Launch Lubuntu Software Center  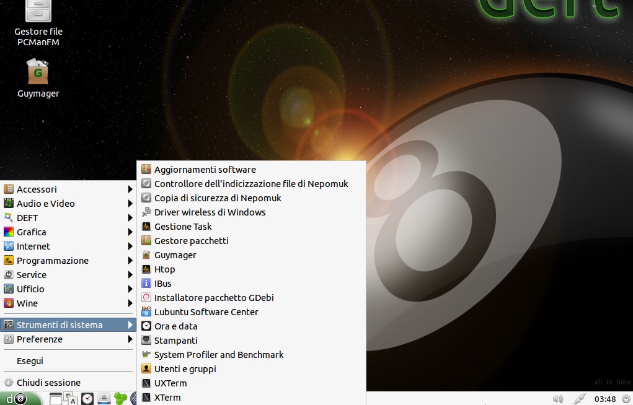click(x=251, y=312)
